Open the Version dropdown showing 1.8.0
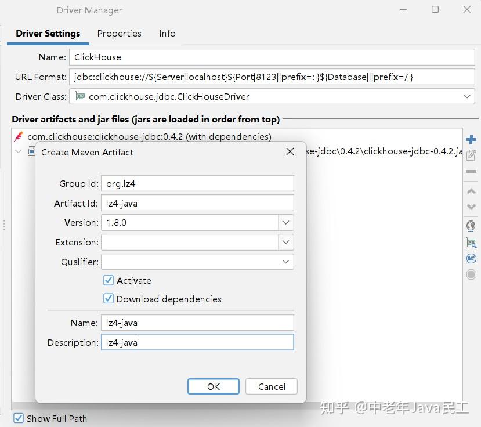This screenshot has width=481, height=427. 285,222
